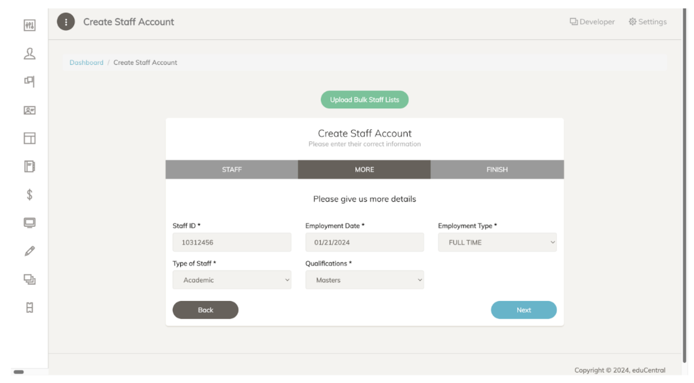Expand the Qualifications dropdown
This screenshot has height=383, width=694.
click(364, 280)
